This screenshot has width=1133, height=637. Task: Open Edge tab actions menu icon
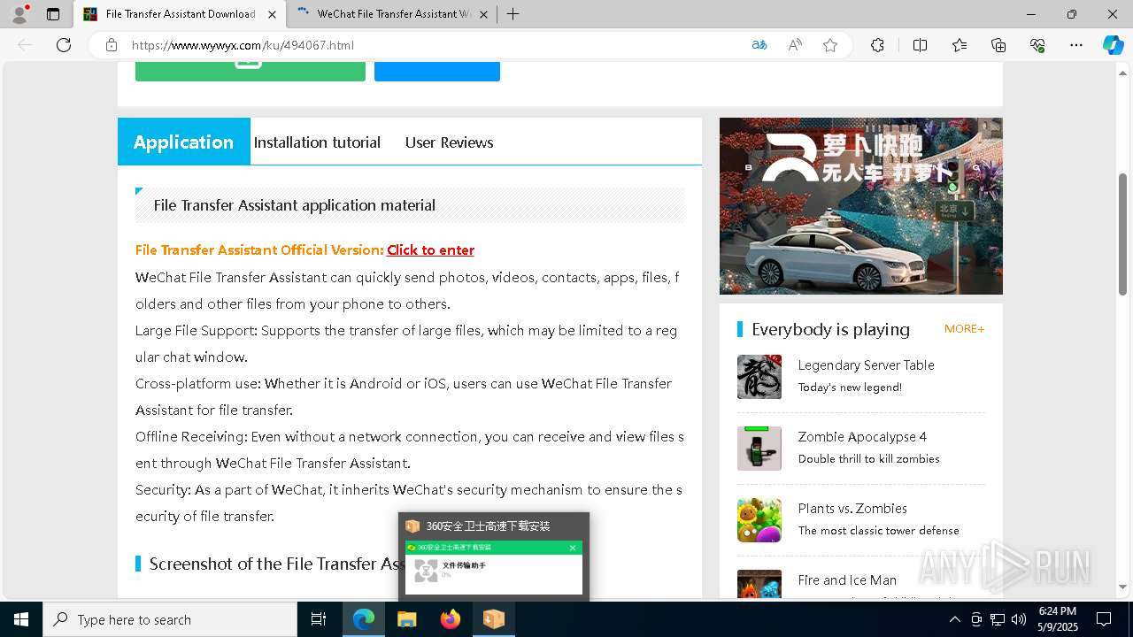pyautogui.click(x=53, y=14)
